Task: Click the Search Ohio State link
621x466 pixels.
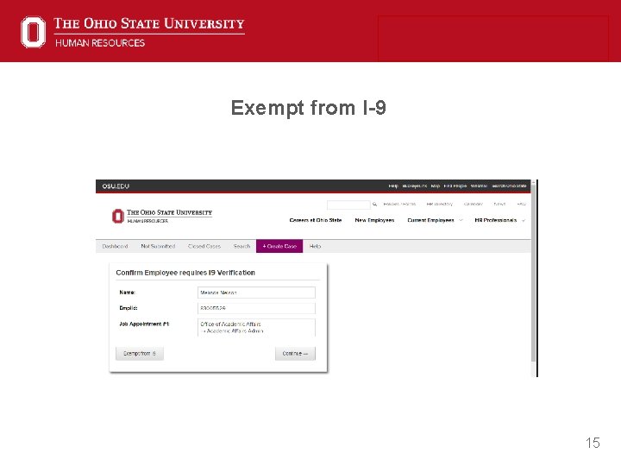Action: click(x=510, y=186)
